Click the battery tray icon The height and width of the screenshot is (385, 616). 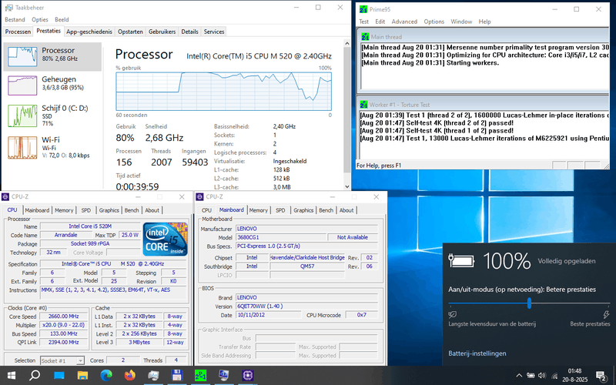pos(531,376)
